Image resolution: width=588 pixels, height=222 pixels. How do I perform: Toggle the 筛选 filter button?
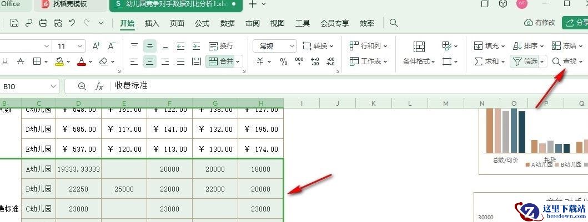click(x=525, y=61)
